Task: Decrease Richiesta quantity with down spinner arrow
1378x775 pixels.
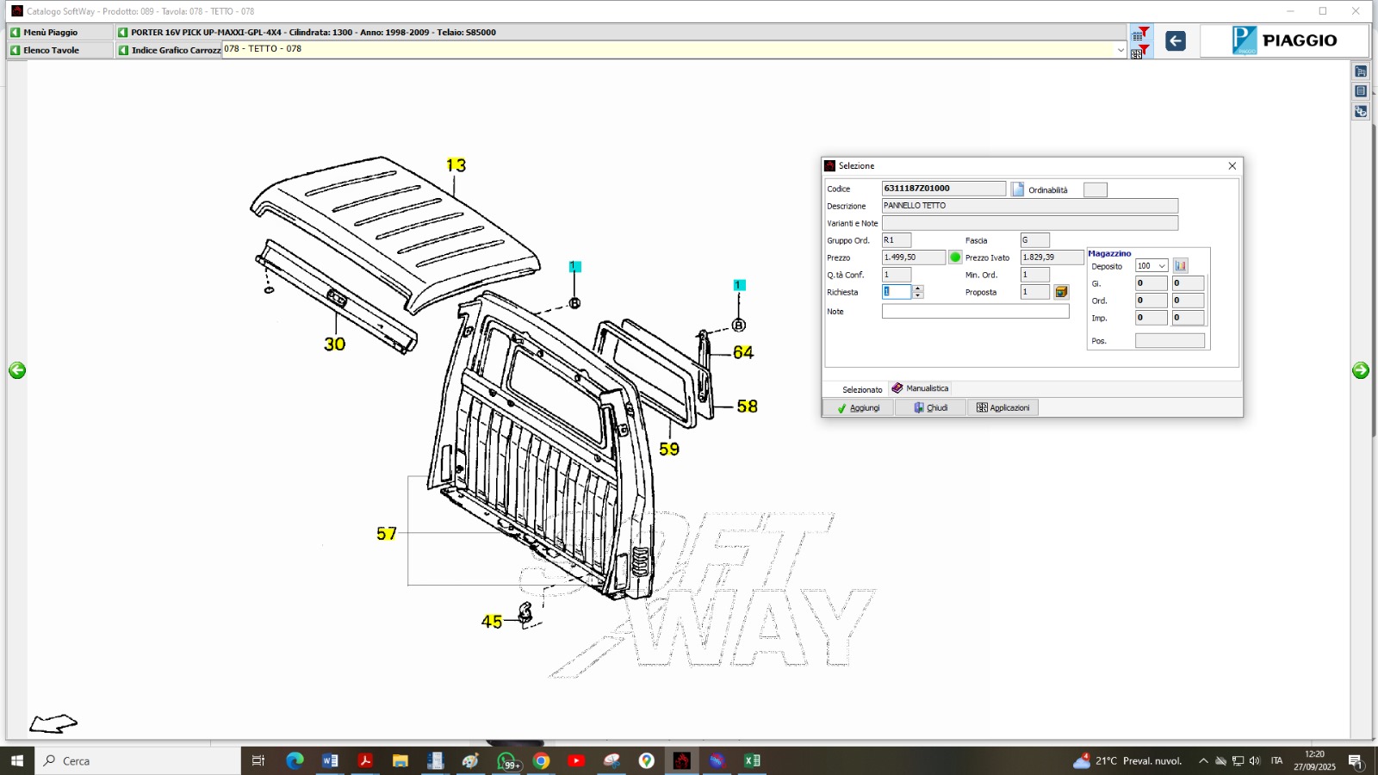Action: coord(918,295)
